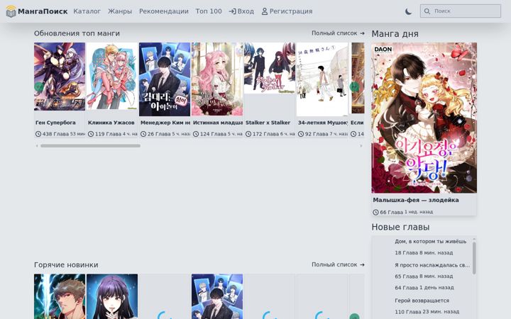The height and width of the screenshot is (319, 511).
Task: Click the Stalker x Stalker title
Action: tap(268, 123)
